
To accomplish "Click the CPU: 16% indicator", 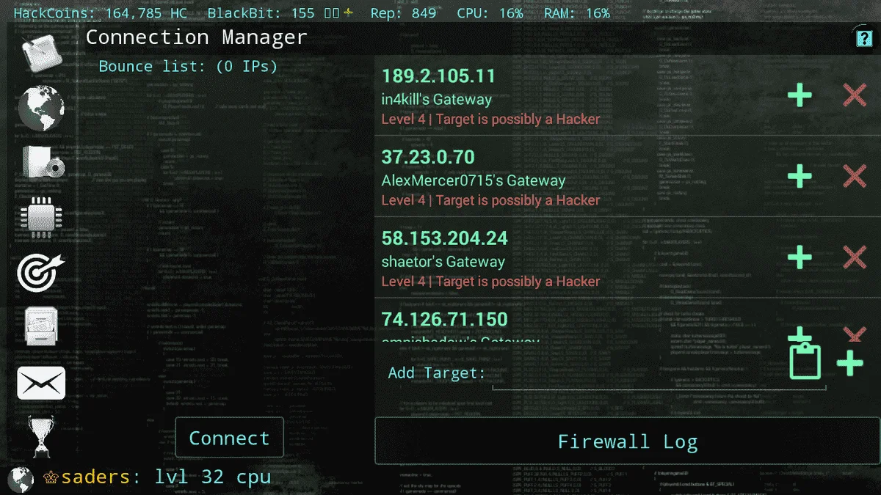I will click(x=490, y=13).
